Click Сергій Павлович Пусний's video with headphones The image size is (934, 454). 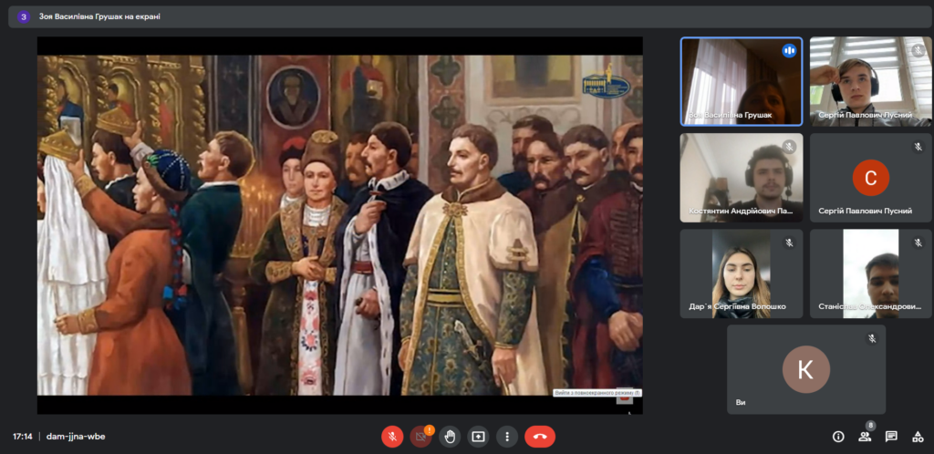pyautogui.click(x=870, y=81)
